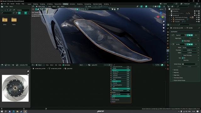Open the Solidify Mode dropdown
The width and height of the screenshot is (201, 113).
(190, 47)
